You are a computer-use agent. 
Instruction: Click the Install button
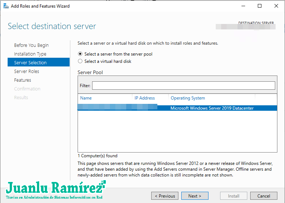click(234, 196)
